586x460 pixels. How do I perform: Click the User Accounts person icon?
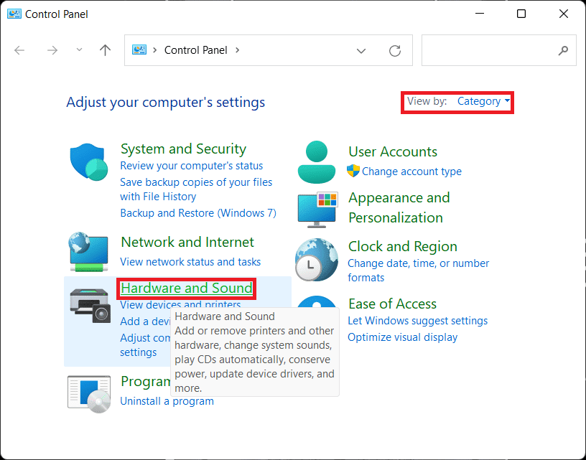coord(317,162)
